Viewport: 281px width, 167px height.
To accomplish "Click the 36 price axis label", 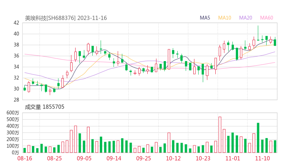I will (x=16, y=56).
